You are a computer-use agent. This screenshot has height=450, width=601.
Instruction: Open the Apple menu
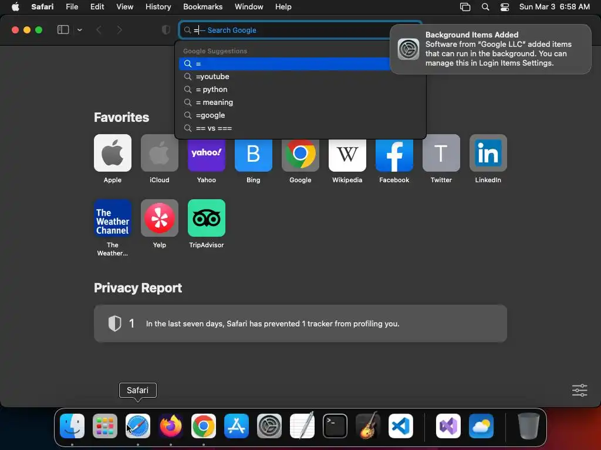coord(15,7)
